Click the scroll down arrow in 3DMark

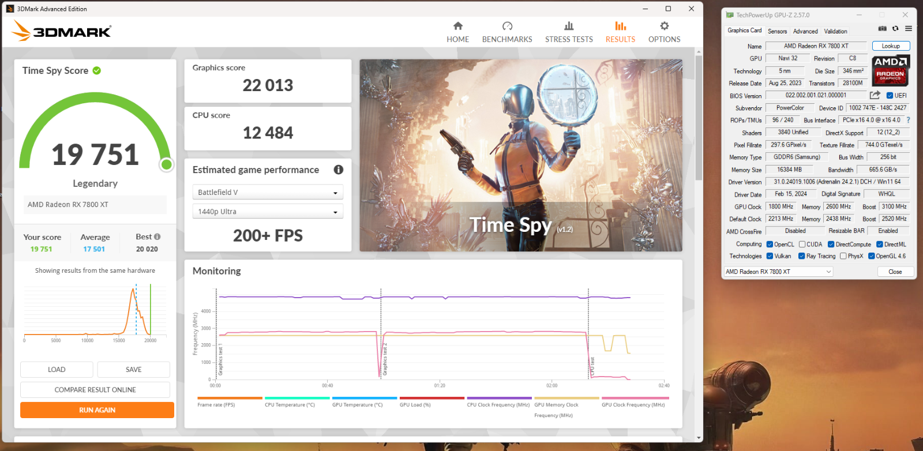click(699, 438)
